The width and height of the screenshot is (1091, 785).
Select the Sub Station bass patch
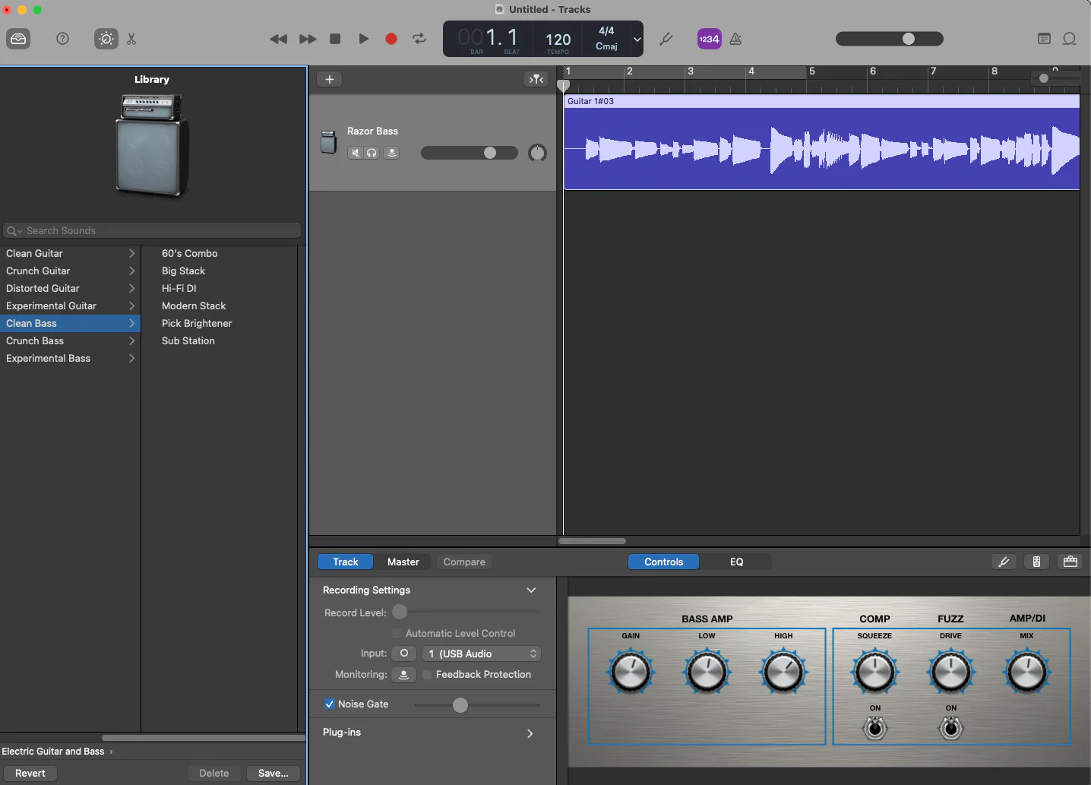pyautogui.click(x=188, y=341)
